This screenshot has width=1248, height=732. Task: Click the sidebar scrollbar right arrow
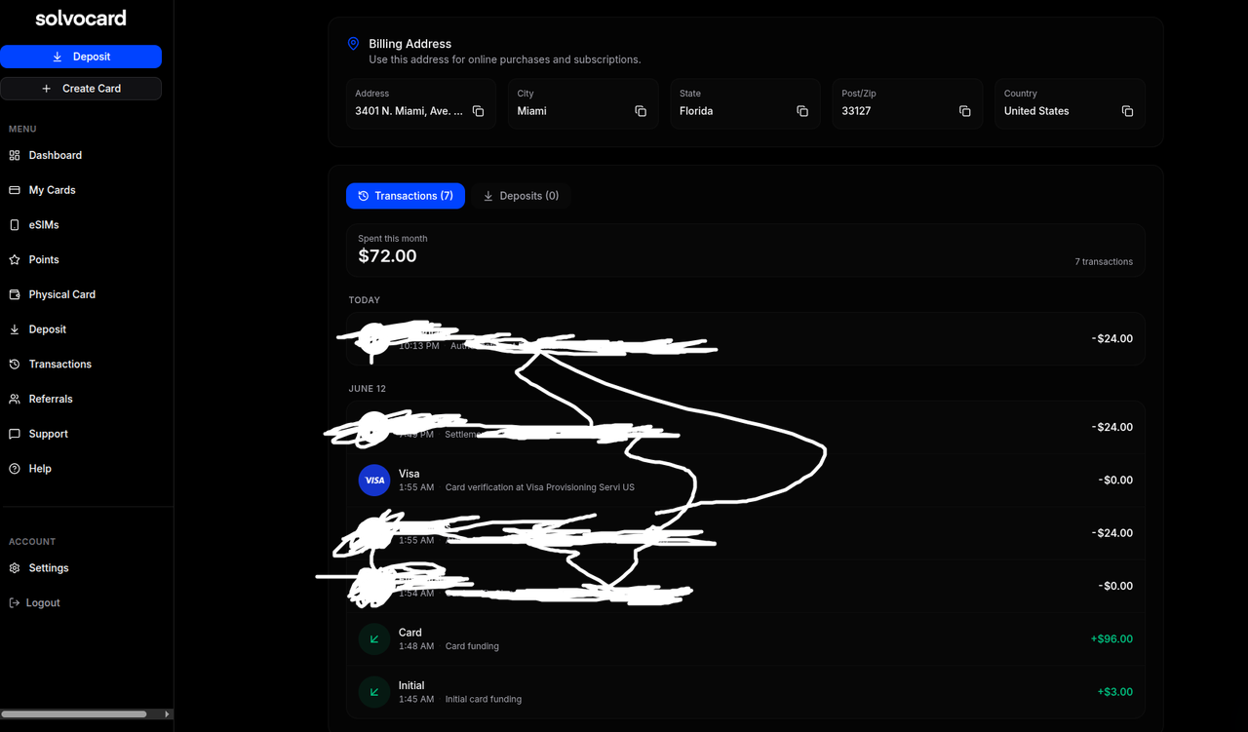pyautogui.click(x=167, y=714)
